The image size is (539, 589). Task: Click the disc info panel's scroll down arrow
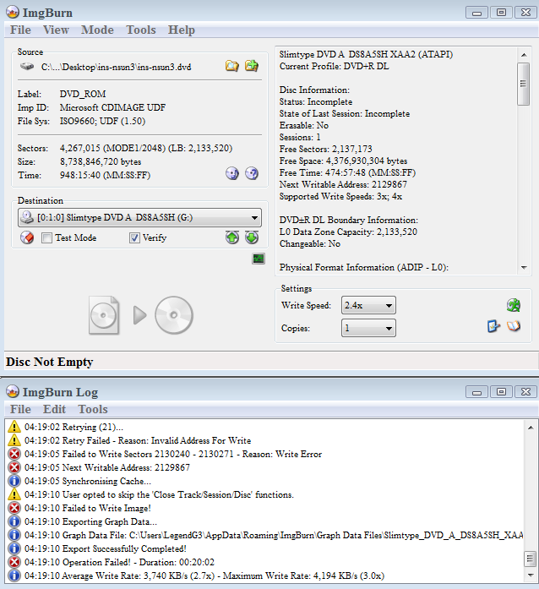click(x=524, y=267)
